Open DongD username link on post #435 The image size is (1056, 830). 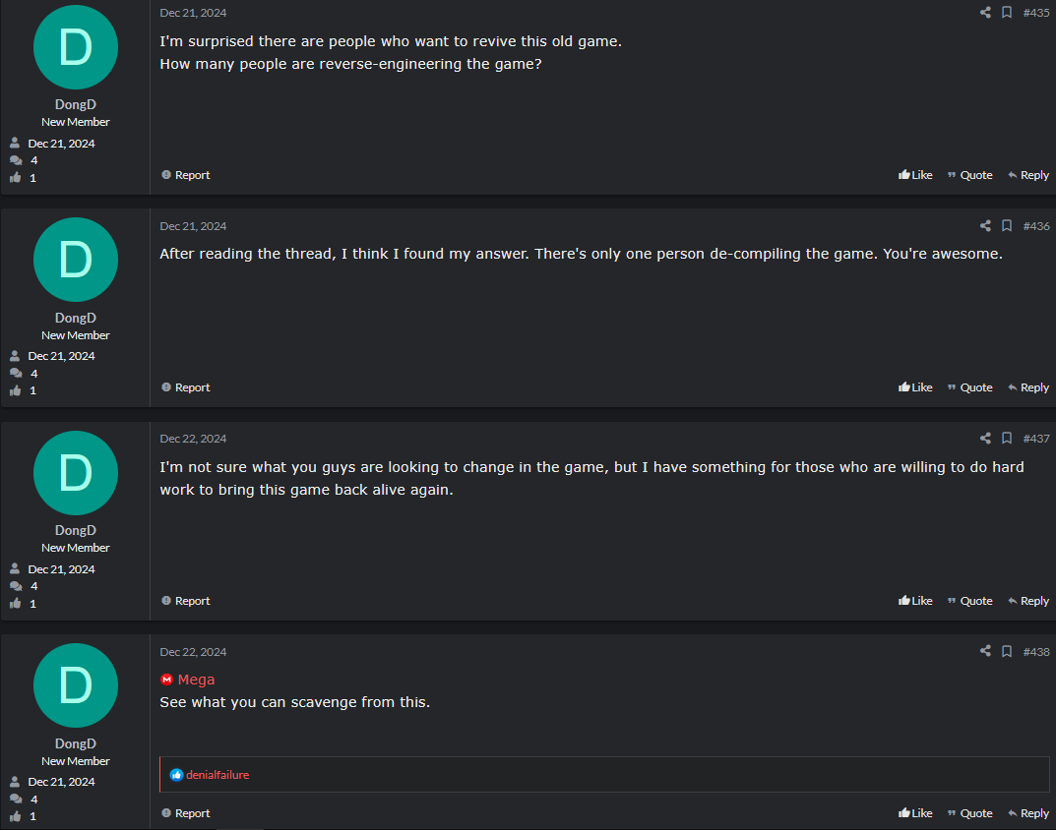coord(76,104)
